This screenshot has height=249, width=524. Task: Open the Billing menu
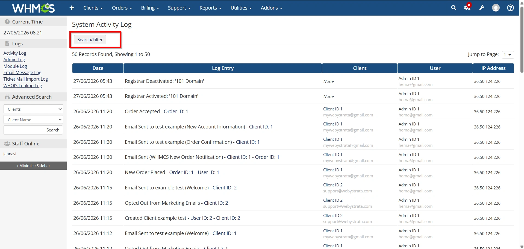[x=150, y=8]
